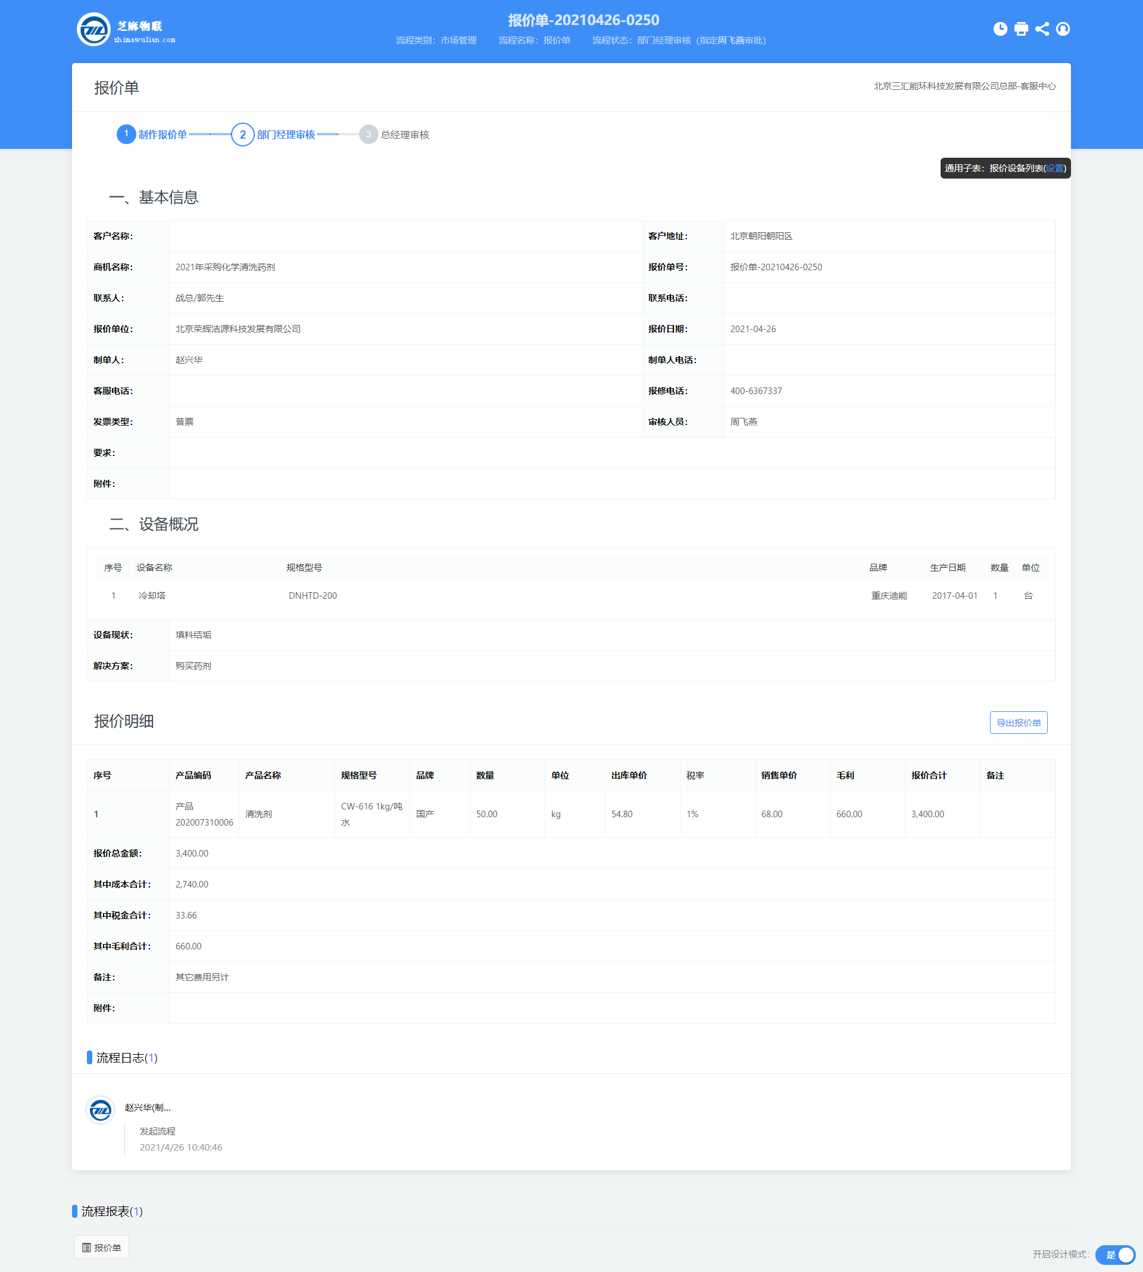
Task: Click the 流程日志(1) section header
Action: coord(126,1058)
